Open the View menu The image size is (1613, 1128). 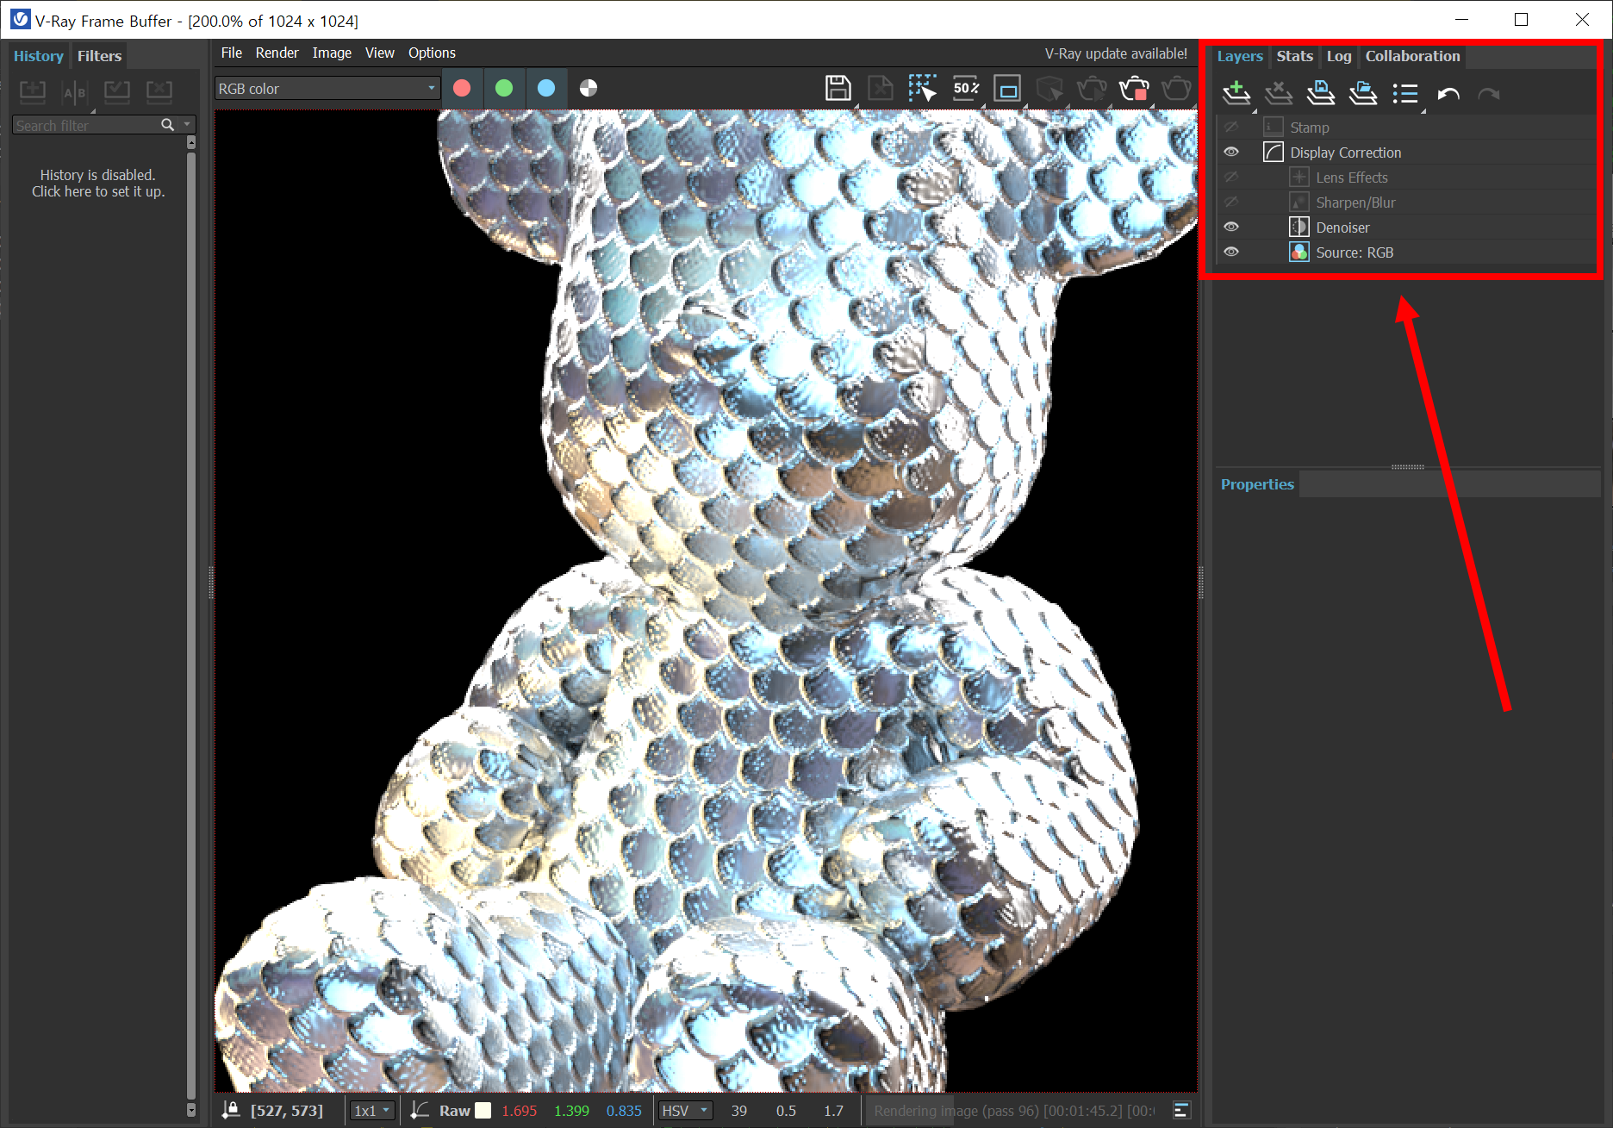point(379,53)
